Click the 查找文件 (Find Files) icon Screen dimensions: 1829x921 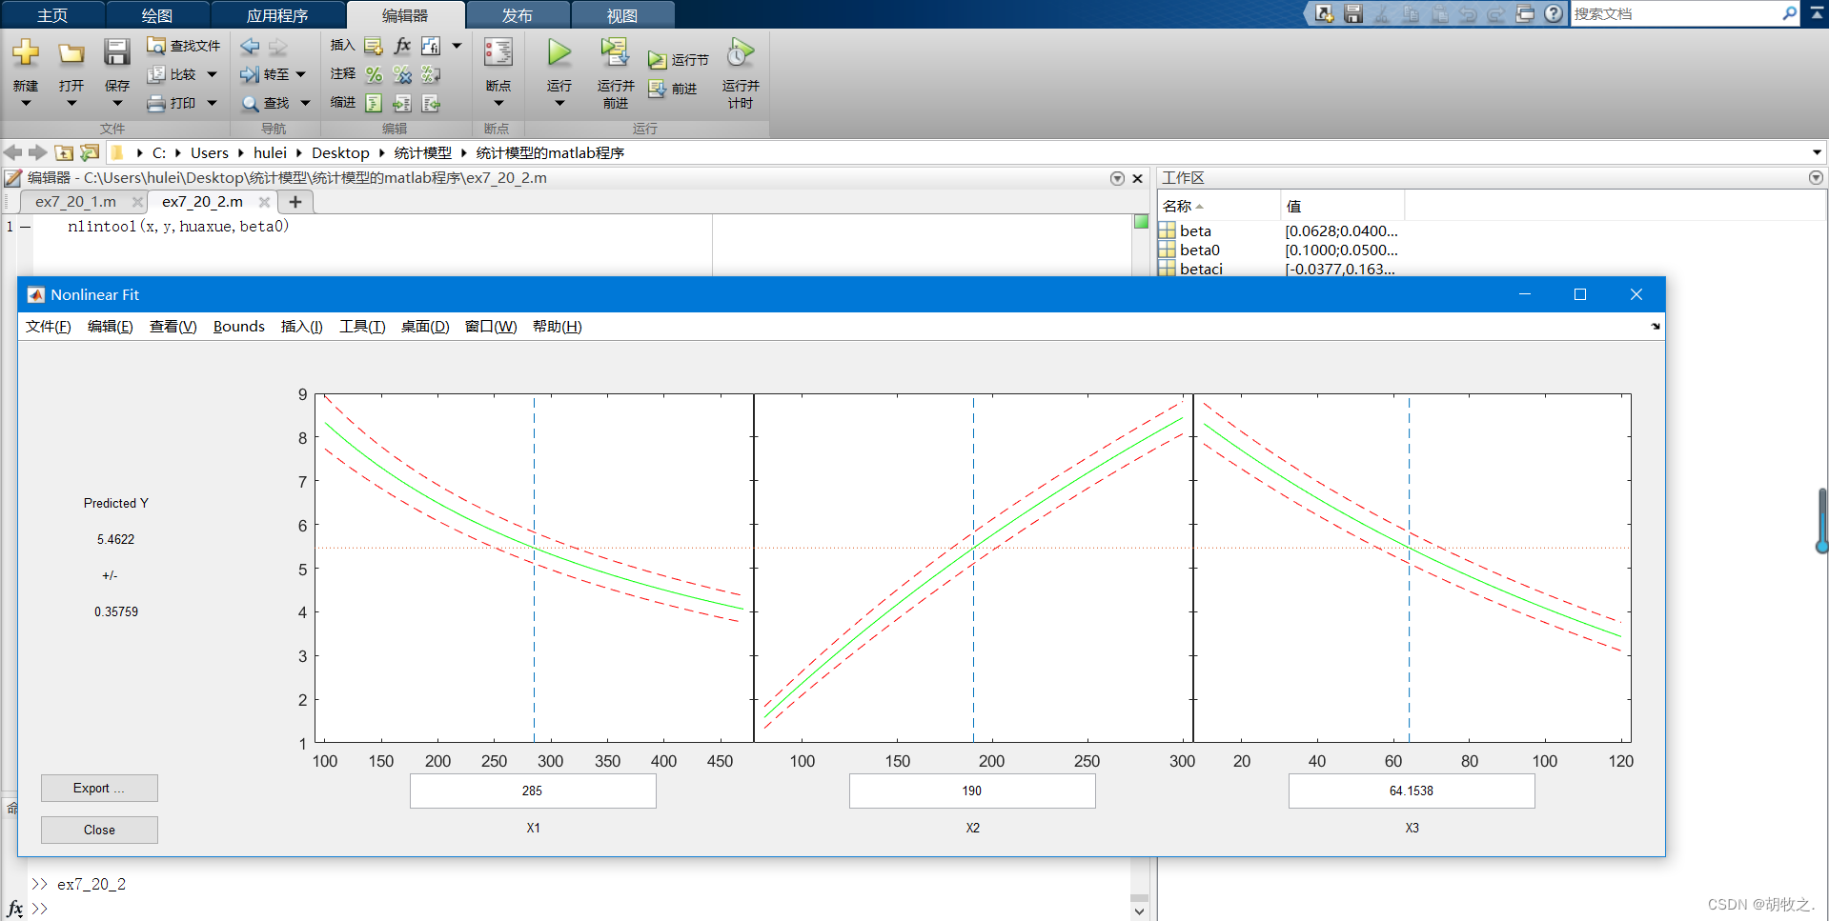156,45
